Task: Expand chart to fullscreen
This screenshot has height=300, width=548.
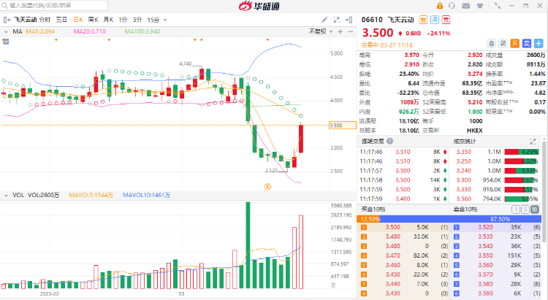Action: (x=337, y=20)
